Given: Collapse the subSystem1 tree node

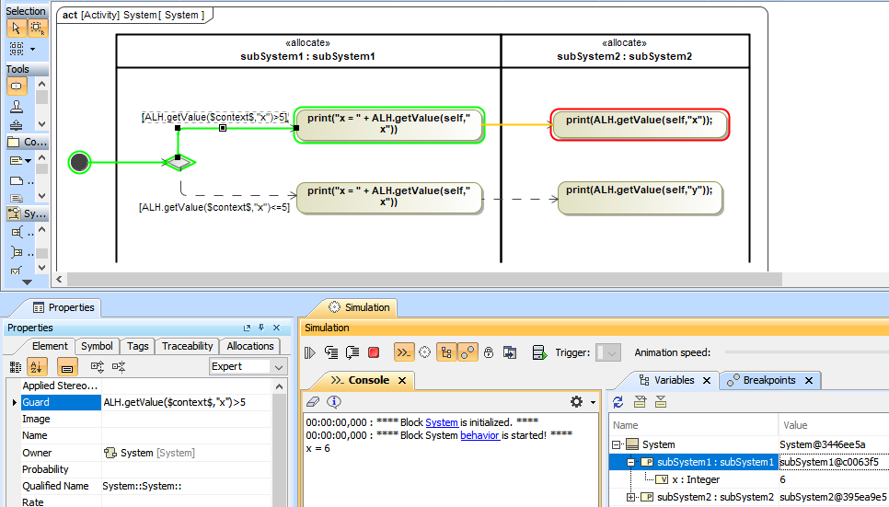Looking at the screenshot, I should point(631,462).
